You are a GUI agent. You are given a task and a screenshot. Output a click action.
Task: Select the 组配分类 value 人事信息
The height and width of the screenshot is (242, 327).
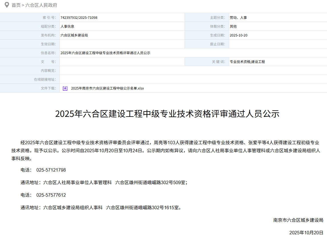tap(67, 27)
